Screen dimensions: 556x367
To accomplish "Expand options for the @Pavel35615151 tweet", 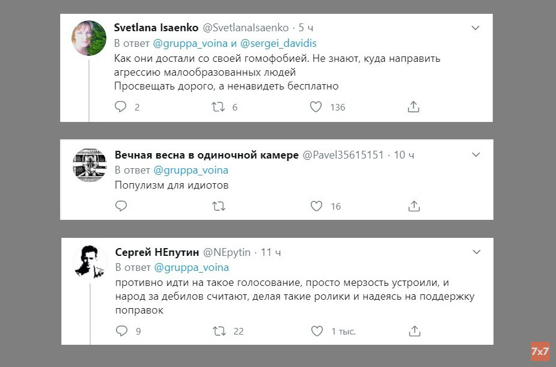I will point(475,154).
